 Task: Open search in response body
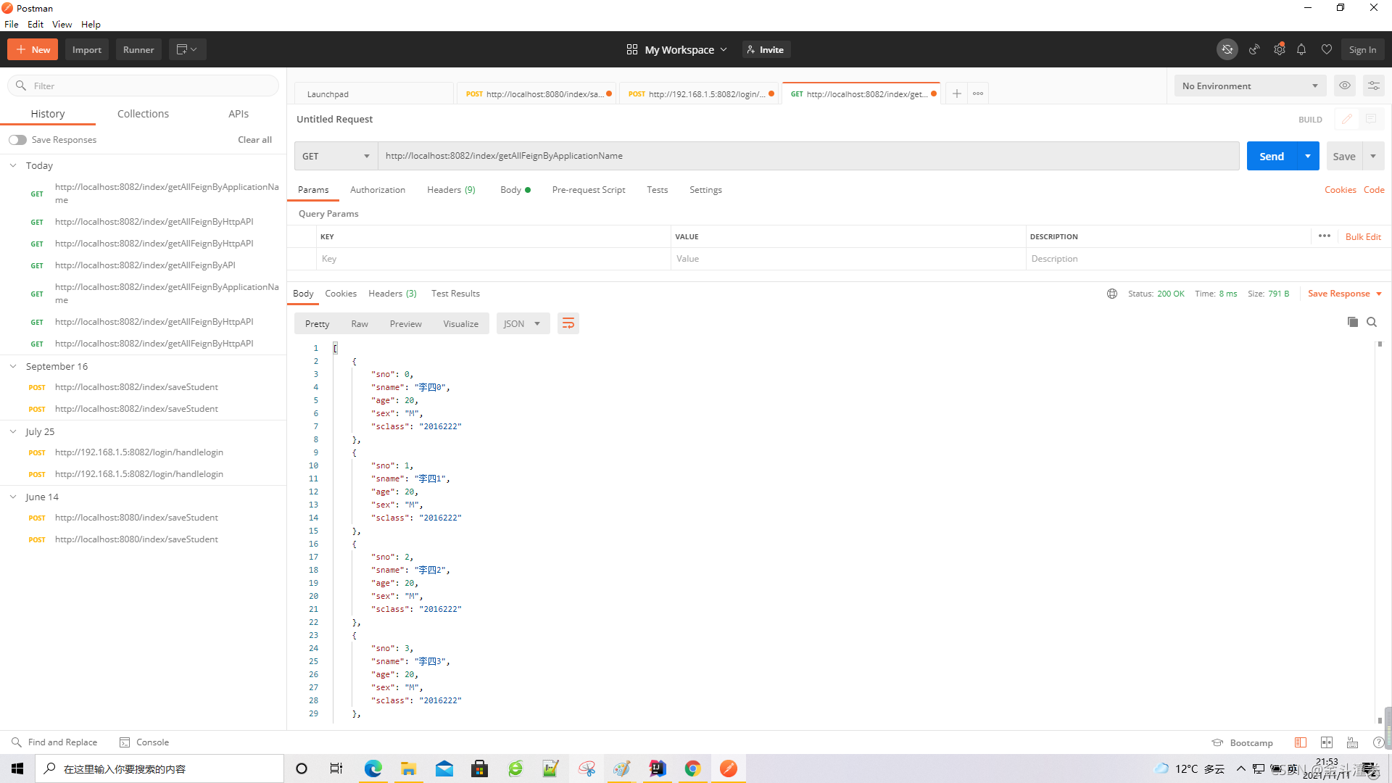coord(1372,322)
